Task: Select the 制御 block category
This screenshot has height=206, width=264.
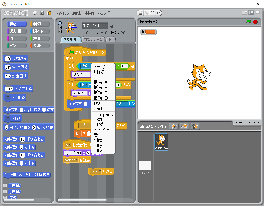Action: coord(40,24)
